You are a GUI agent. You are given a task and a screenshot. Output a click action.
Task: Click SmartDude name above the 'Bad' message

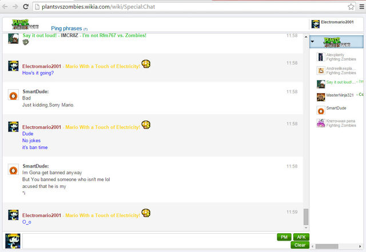pos(35,91)
